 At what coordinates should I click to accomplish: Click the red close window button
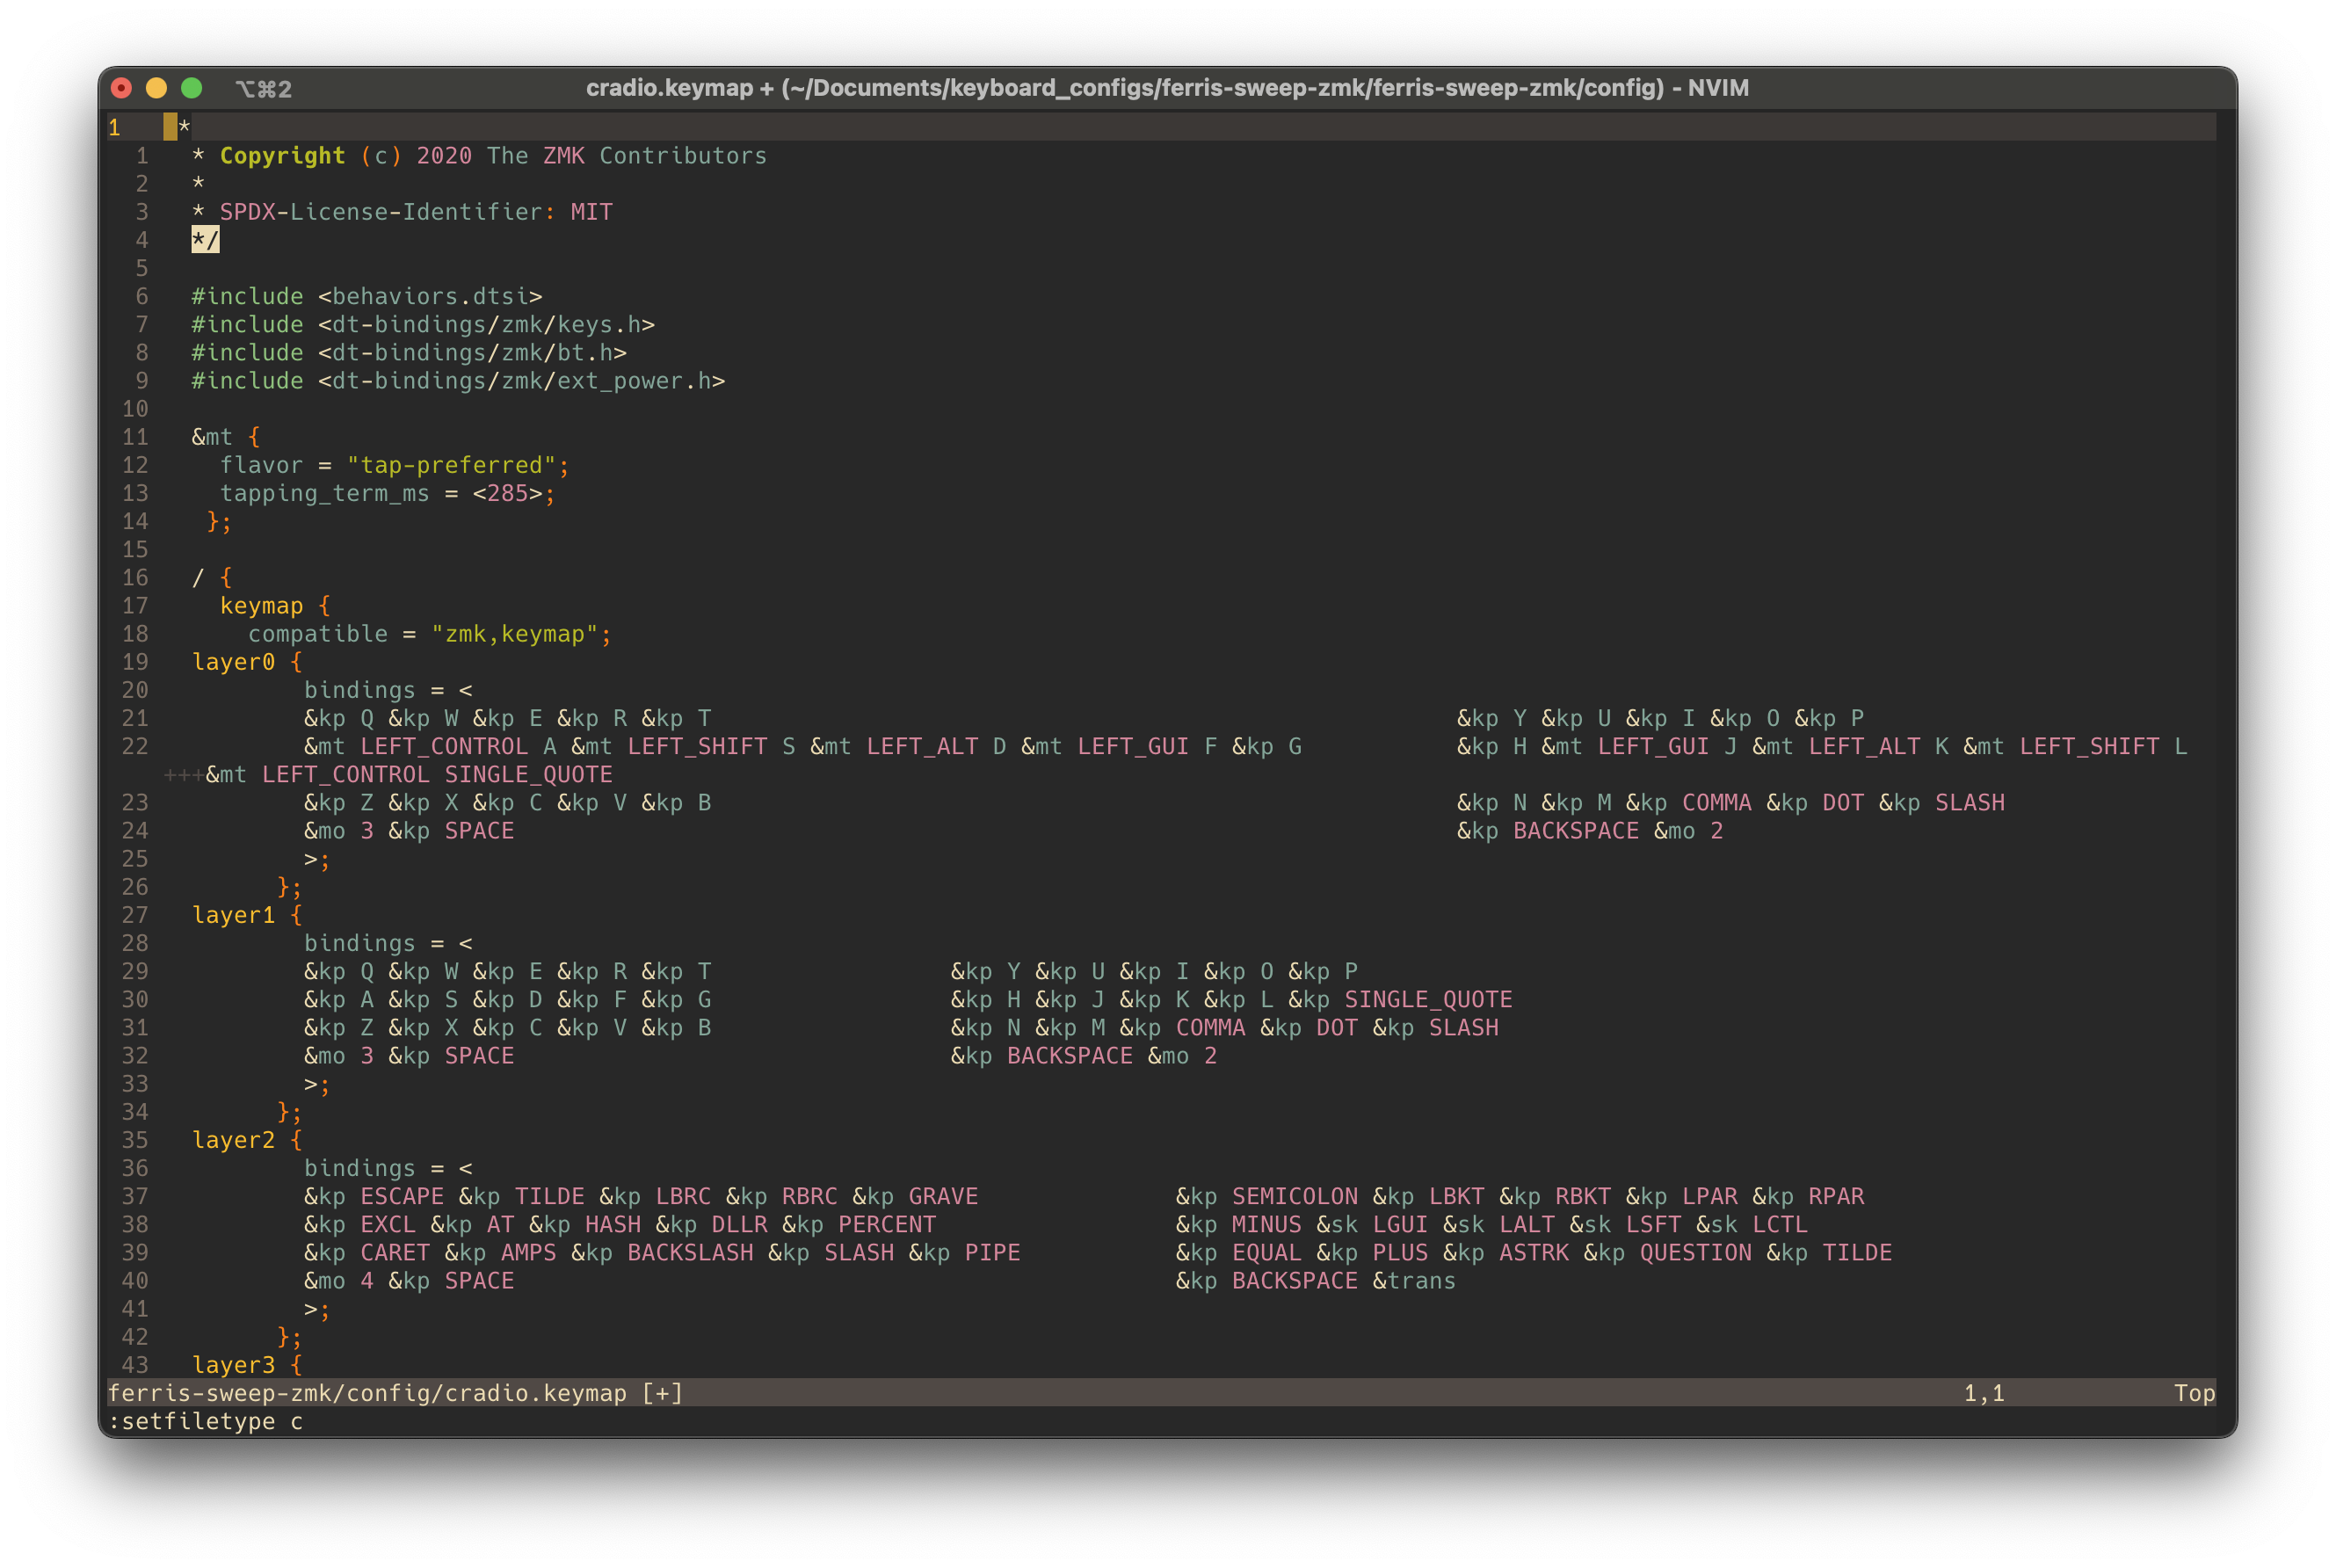121,88
